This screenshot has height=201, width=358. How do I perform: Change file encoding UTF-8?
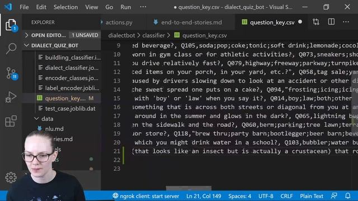pos(266,196)
